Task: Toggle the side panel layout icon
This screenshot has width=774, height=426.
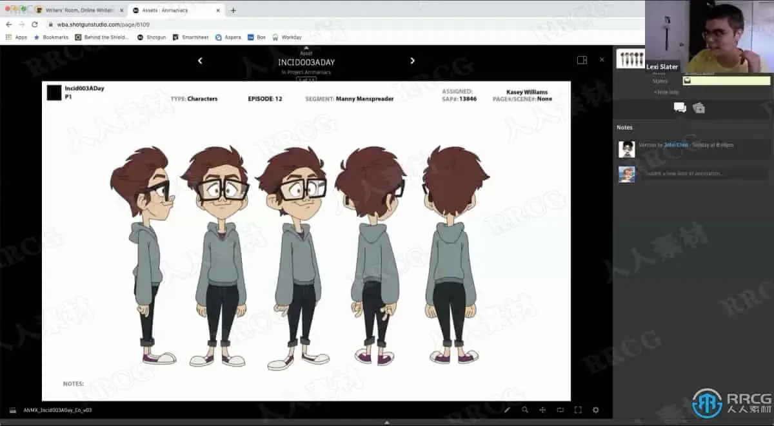Action: (582, 60)
